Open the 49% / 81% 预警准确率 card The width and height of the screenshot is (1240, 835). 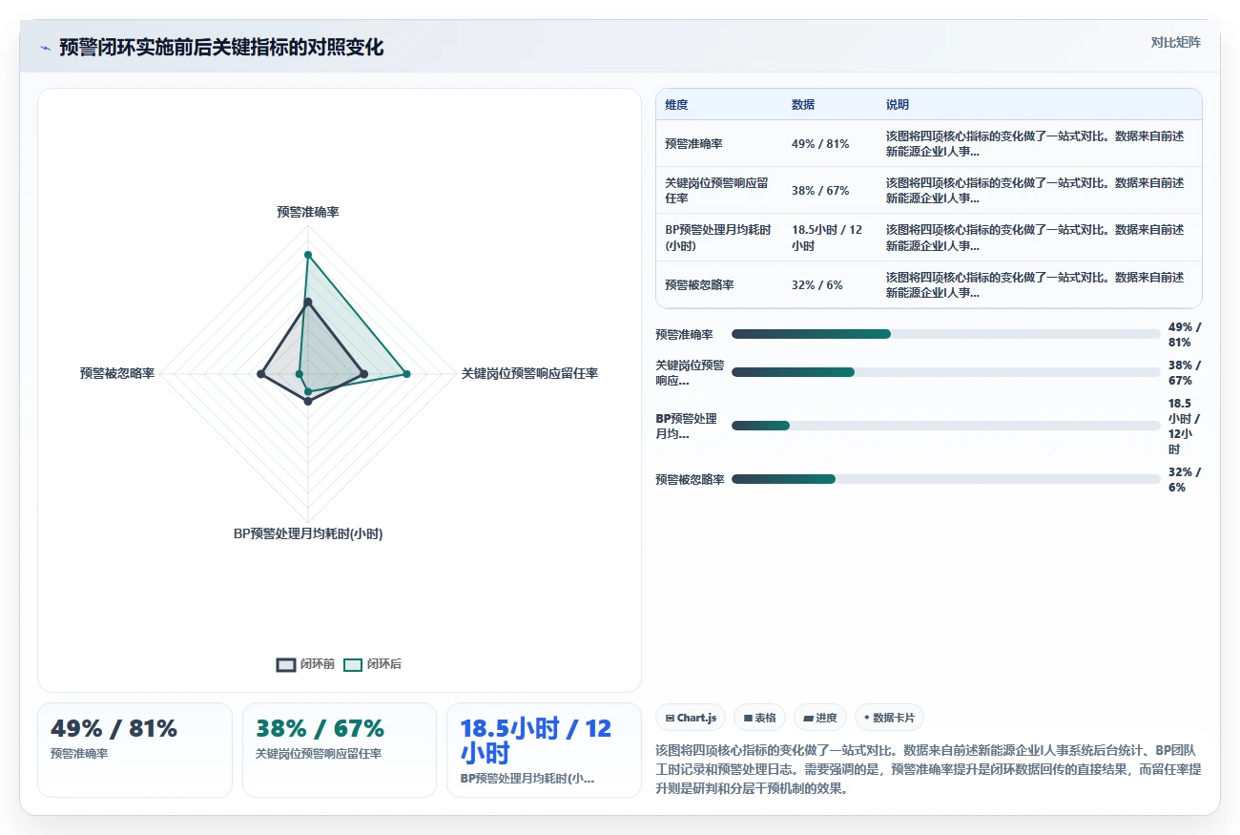tap(134, 750)
